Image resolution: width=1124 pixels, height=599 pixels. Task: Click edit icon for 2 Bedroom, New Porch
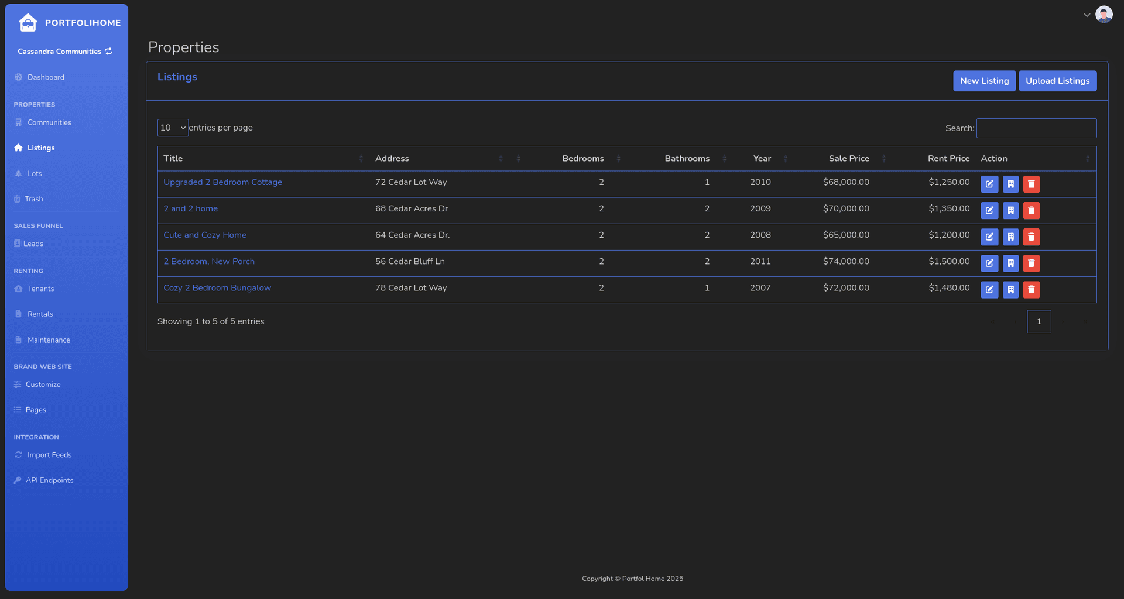989,263
